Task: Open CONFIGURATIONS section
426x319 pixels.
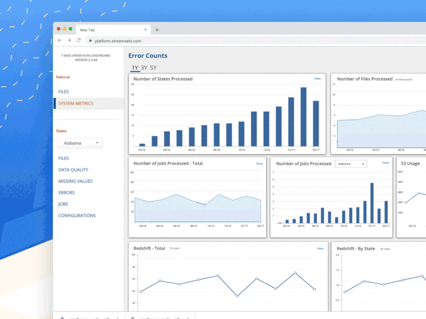Action: 77,216
